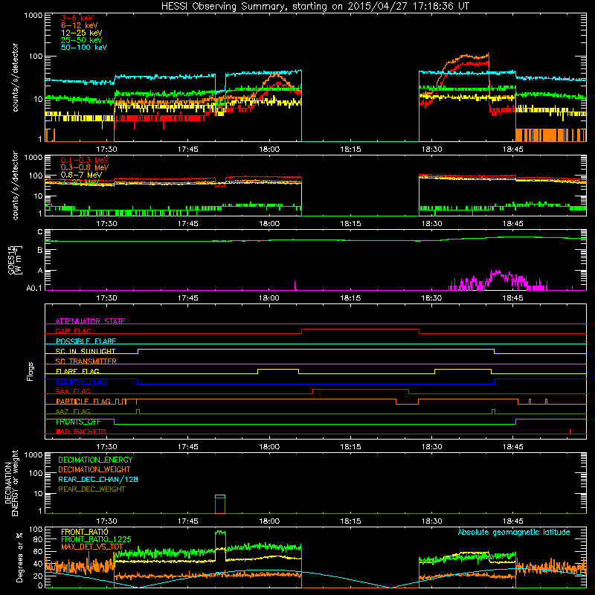Click the vertical Flags axis title
The height and width of the screenshot is (595, 595).
pyautogui.click(x=30, y=371)
